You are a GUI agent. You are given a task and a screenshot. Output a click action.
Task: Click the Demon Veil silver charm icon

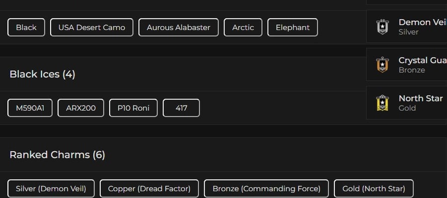tap(382, 27)
